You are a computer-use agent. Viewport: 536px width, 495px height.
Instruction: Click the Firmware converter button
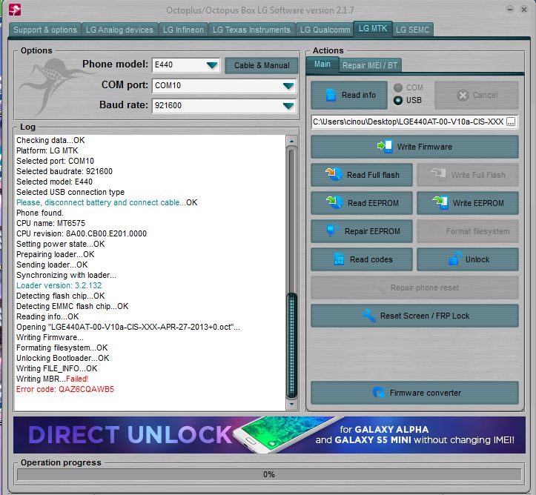tap(414, 393)
